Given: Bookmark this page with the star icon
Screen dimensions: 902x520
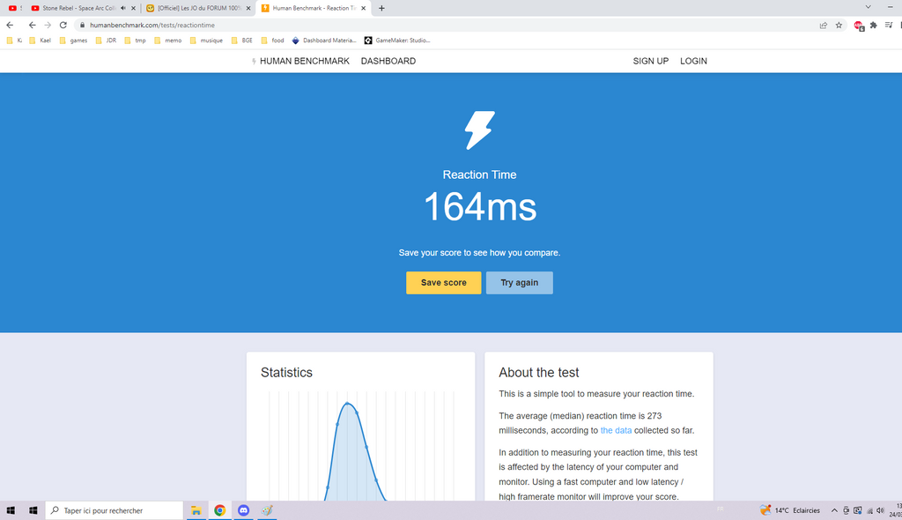Looking at the screenshot, I should point(839,26).
